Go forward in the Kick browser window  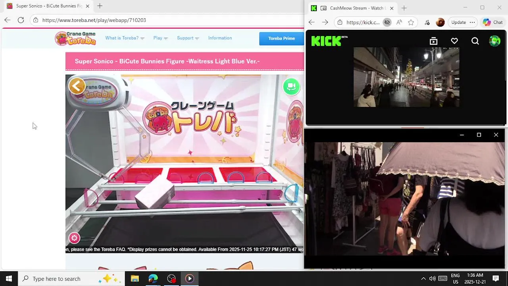point(325,22)
